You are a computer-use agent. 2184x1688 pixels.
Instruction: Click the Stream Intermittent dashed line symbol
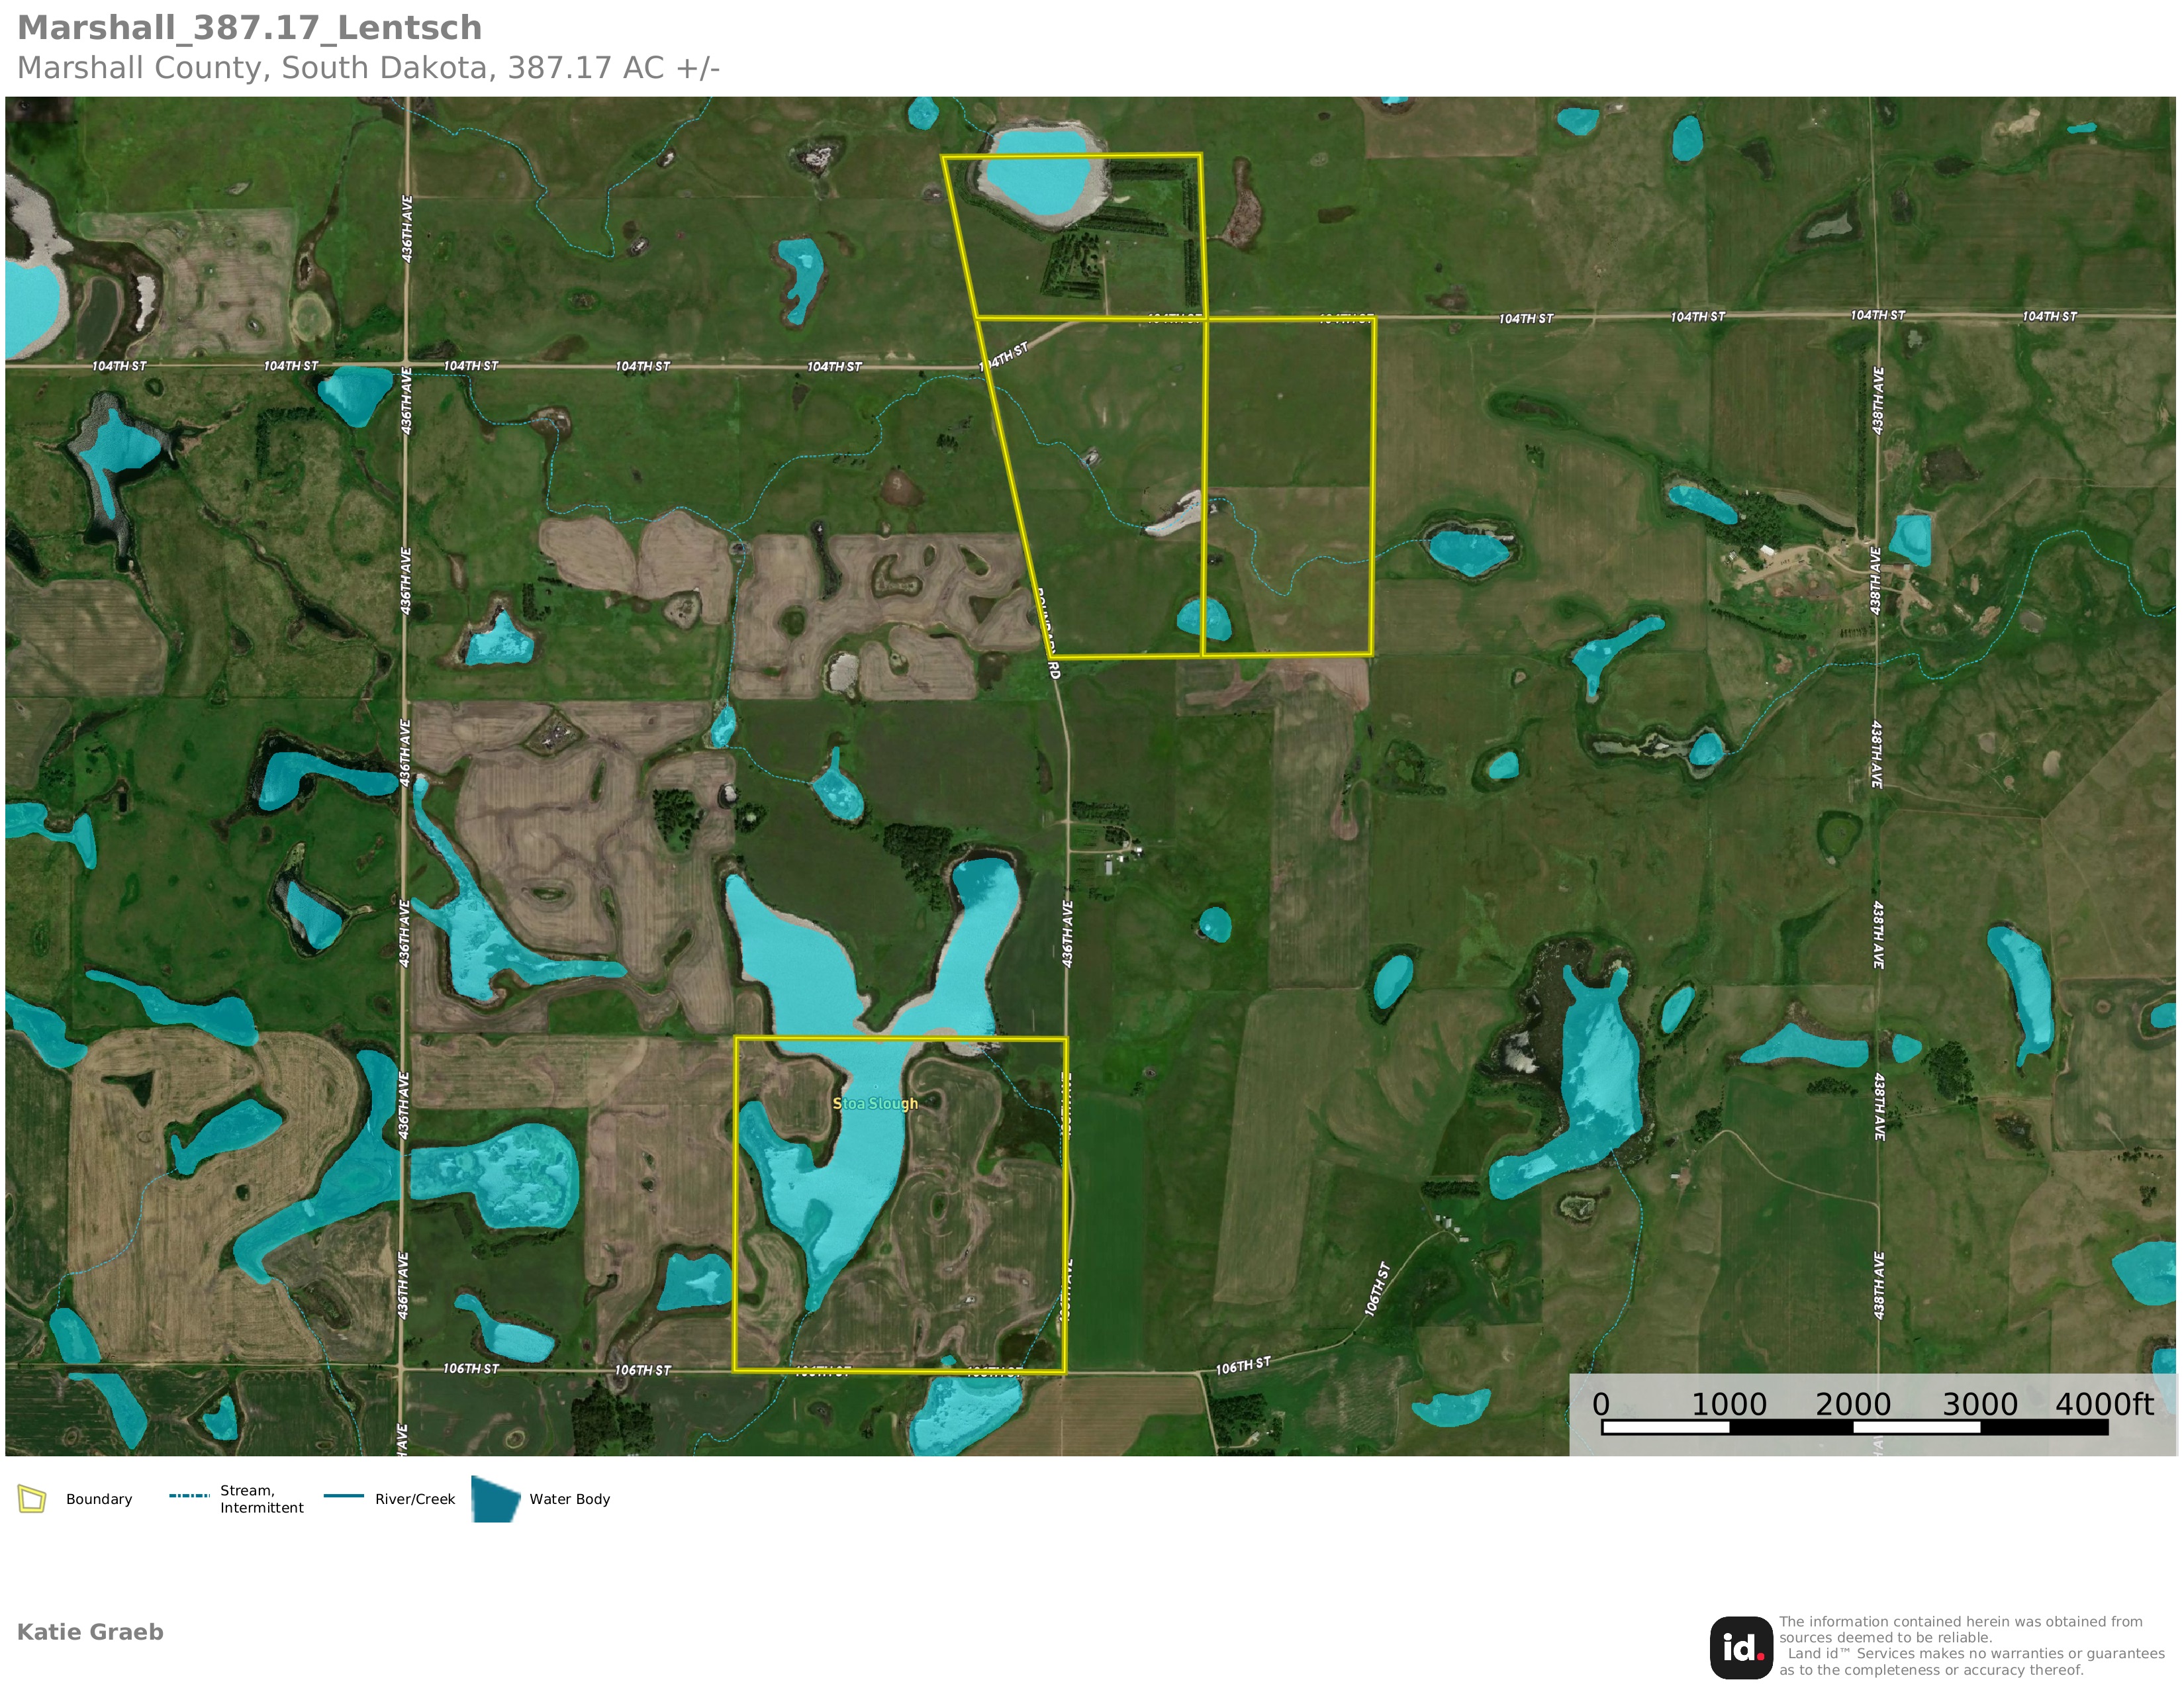[x=189, y=1496]
